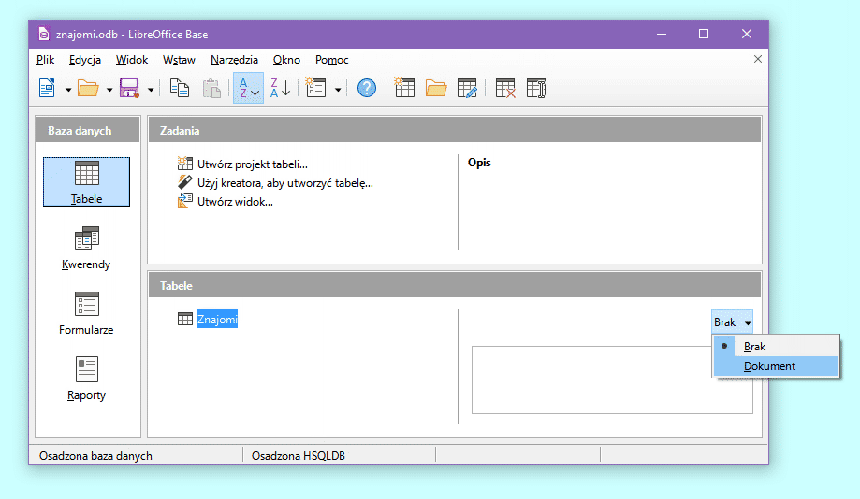
Task: Click the Sort Descending toolbar icon
Action: (280, 88)
